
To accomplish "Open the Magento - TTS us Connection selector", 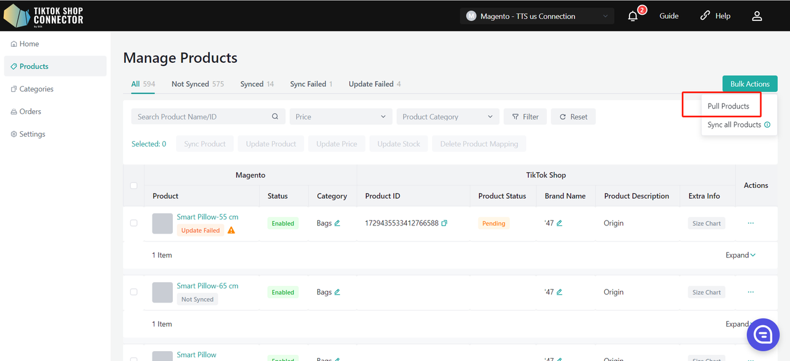I will (536, 16).
